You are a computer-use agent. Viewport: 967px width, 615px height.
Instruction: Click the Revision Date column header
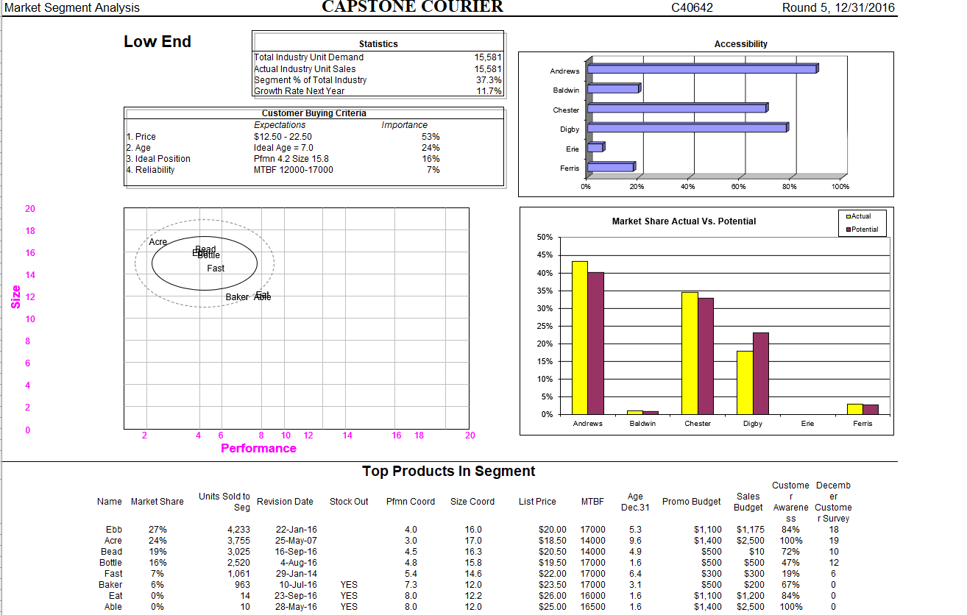tap(285, 502)
